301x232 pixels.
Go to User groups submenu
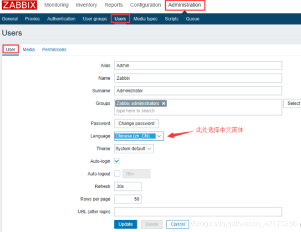[95, 19]
